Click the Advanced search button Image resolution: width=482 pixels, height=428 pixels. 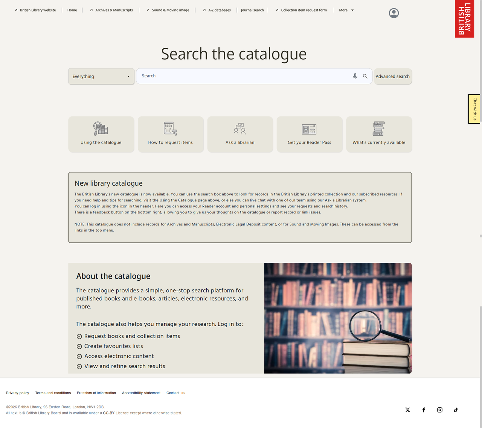click(393, 76)
